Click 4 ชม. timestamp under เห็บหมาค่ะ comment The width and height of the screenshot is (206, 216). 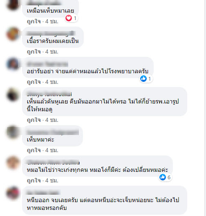click(52, 150)
